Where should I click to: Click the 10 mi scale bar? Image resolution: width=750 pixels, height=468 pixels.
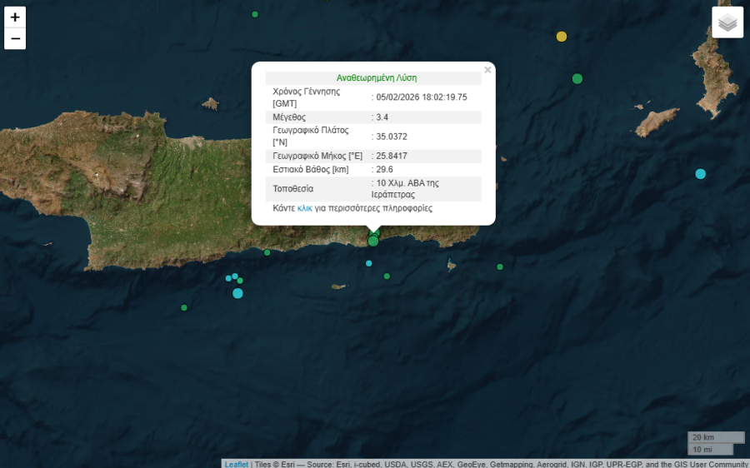[x=710, y=450]
